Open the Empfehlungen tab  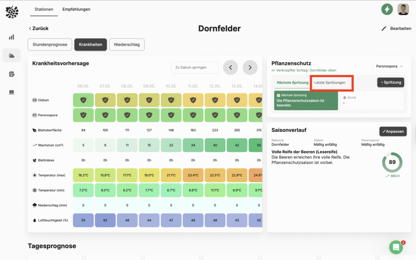click(x=76, y=9)
